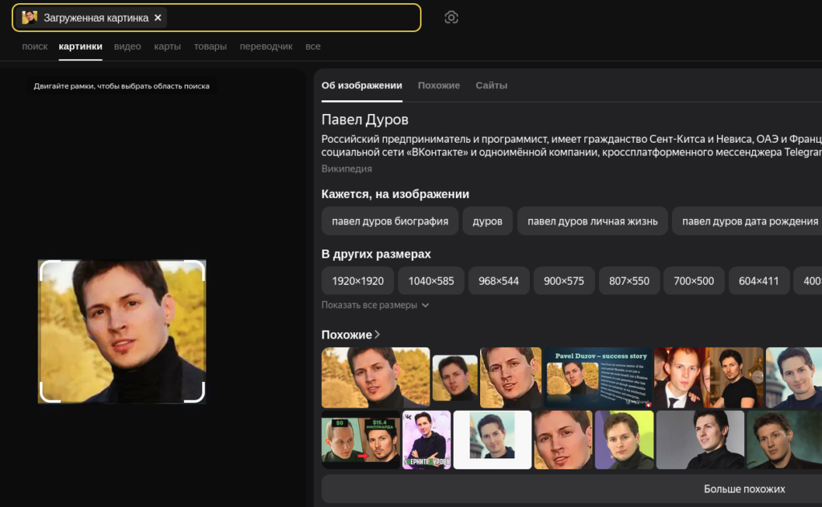Viewport: 822px width, 507px height.
Task: Expand Показать все размеры list
Action: (x=375, y=305)
